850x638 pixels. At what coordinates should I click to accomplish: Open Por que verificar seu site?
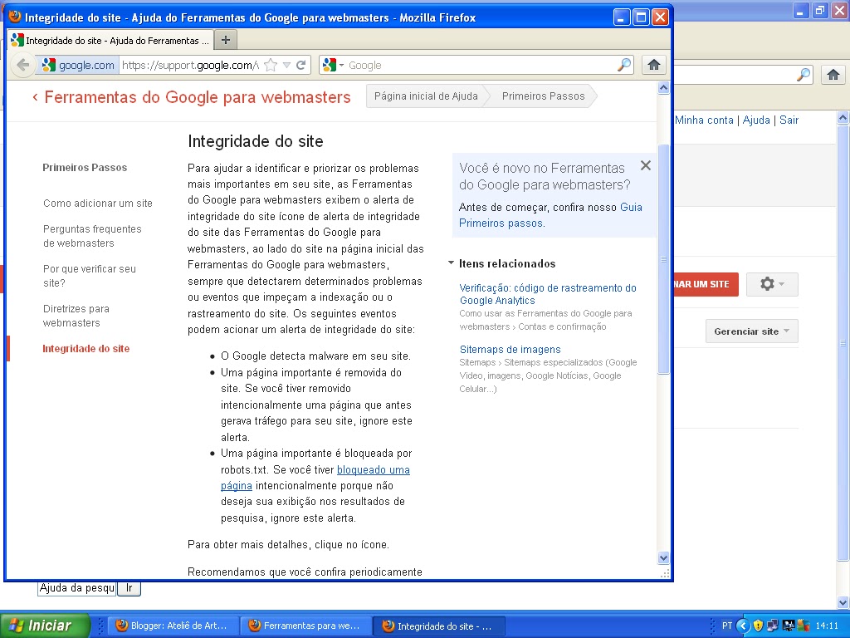pos(90,276)
